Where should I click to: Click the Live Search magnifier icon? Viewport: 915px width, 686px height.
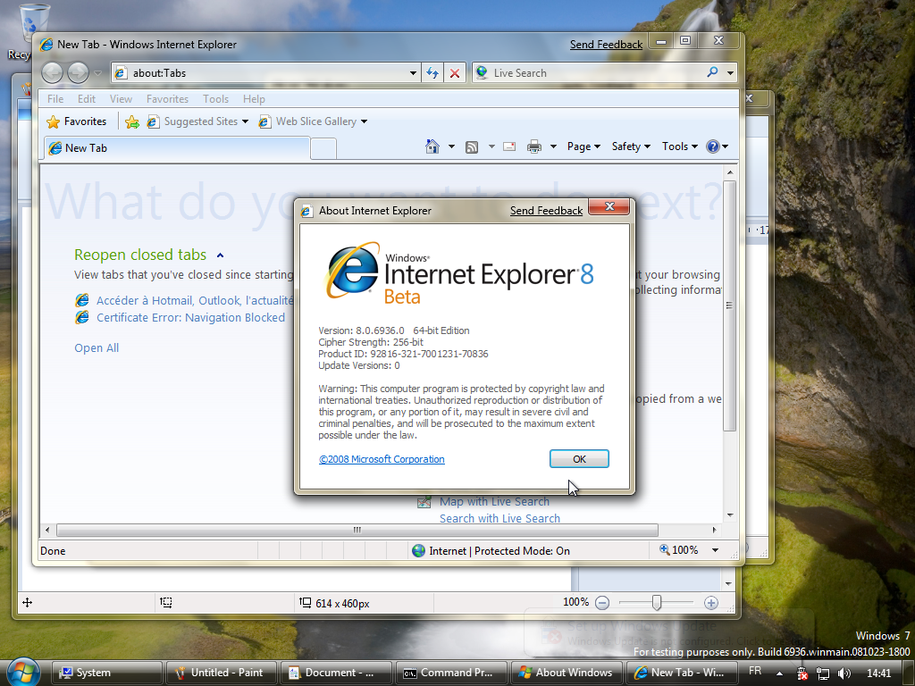[712, 72]
